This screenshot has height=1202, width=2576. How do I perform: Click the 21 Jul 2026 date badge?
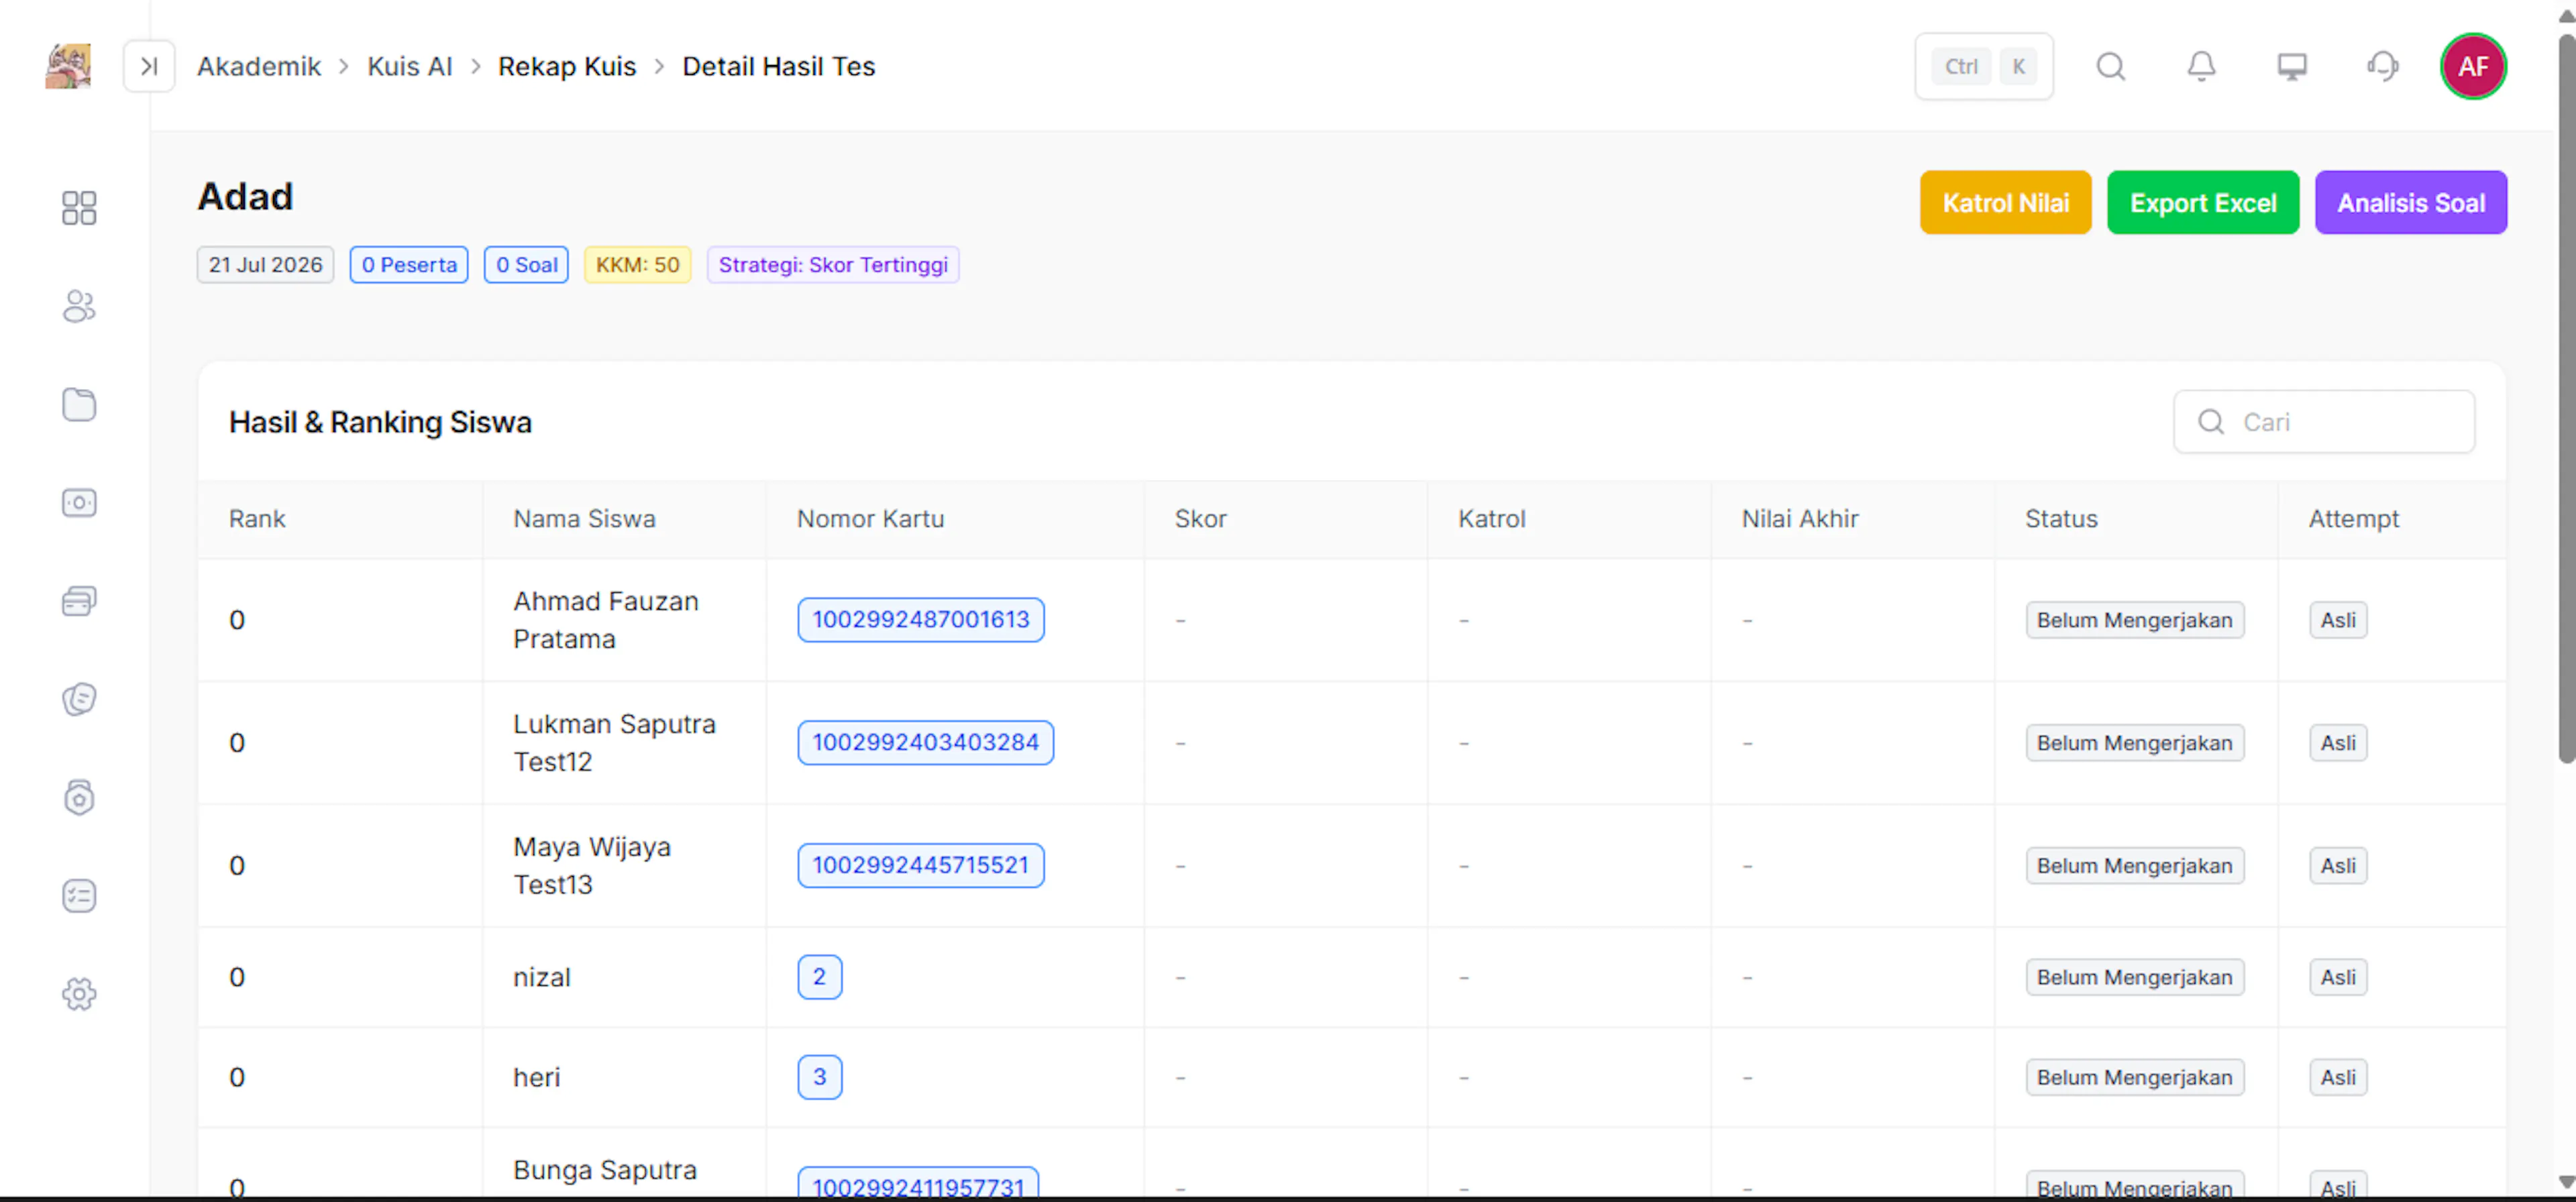(x=265, y=265)
